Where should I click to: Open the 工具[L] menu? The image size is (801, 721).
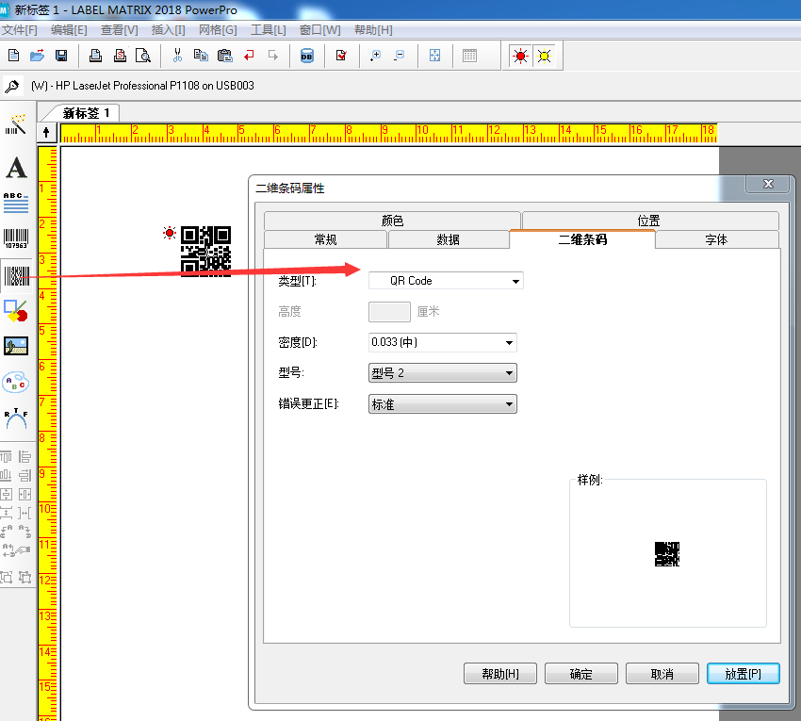point(269,30)
